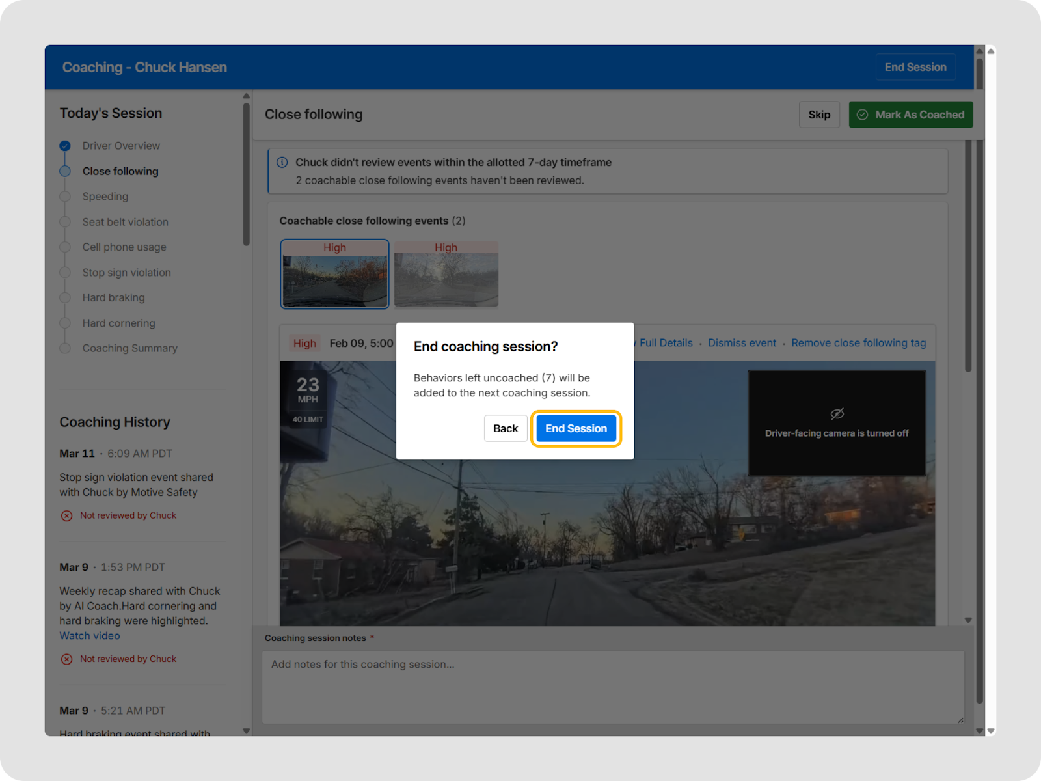
Task: Click the info icon in the review alert
Action: (x=282, y=163)
